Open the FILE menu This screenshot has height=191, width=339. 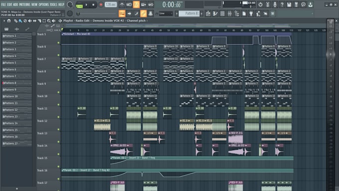pyautogui.click(x=3, y=4)
